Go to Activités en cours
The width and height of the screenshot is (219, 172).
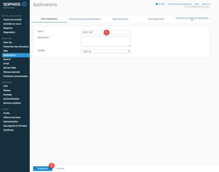(12, 24)
